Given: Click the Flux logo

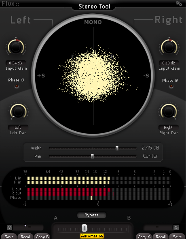Looking at the screenshot, I should (11, 3).
